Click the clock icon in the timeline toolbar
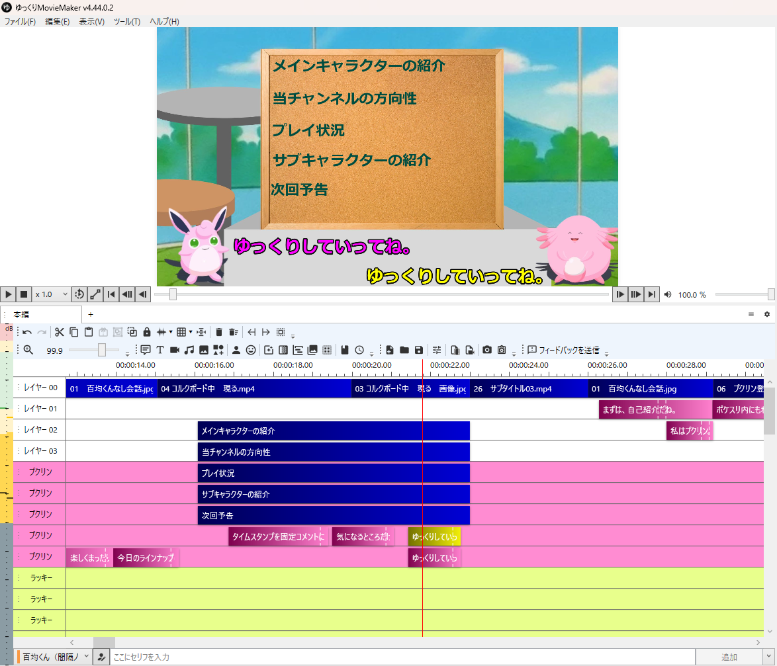 click(x=359, y=350)
